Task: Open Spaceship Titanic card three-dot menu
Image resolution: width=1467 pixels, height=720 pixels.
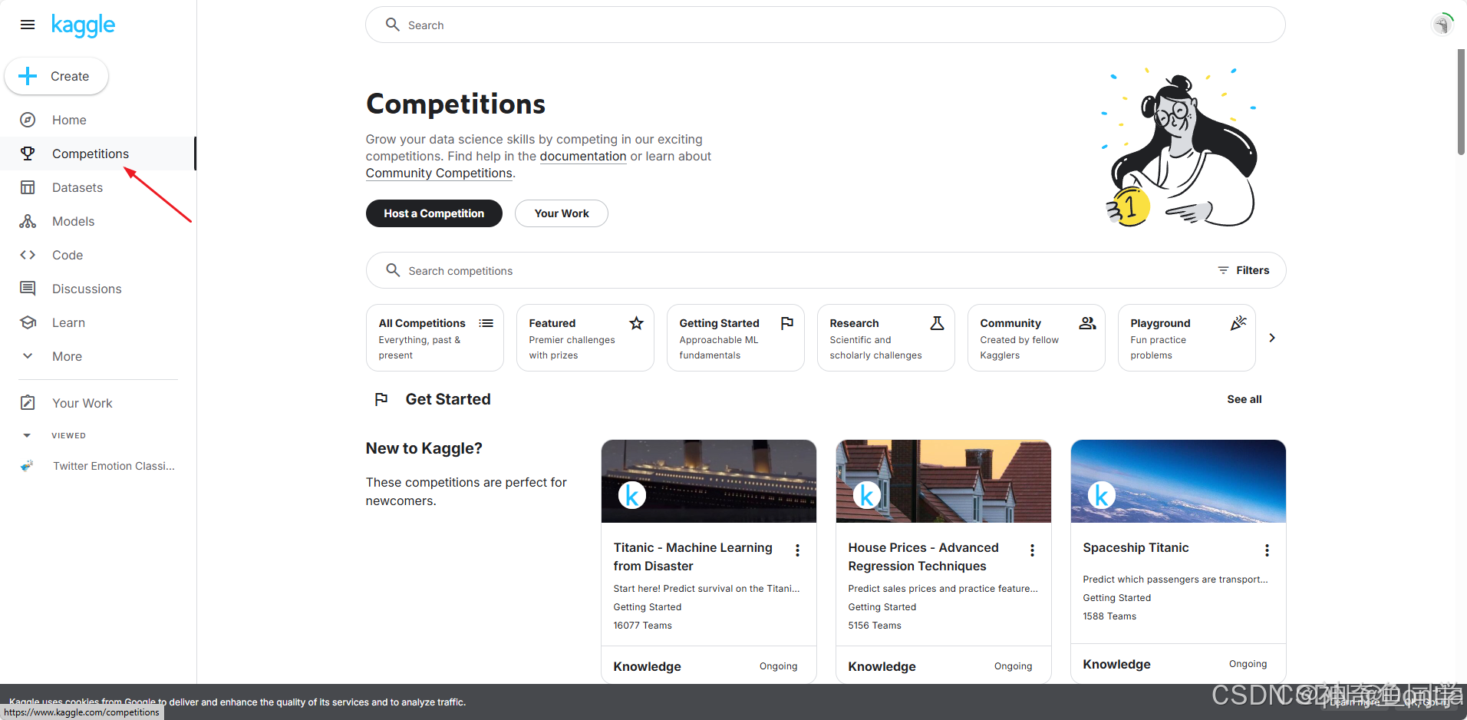Action: (1268, 550)
